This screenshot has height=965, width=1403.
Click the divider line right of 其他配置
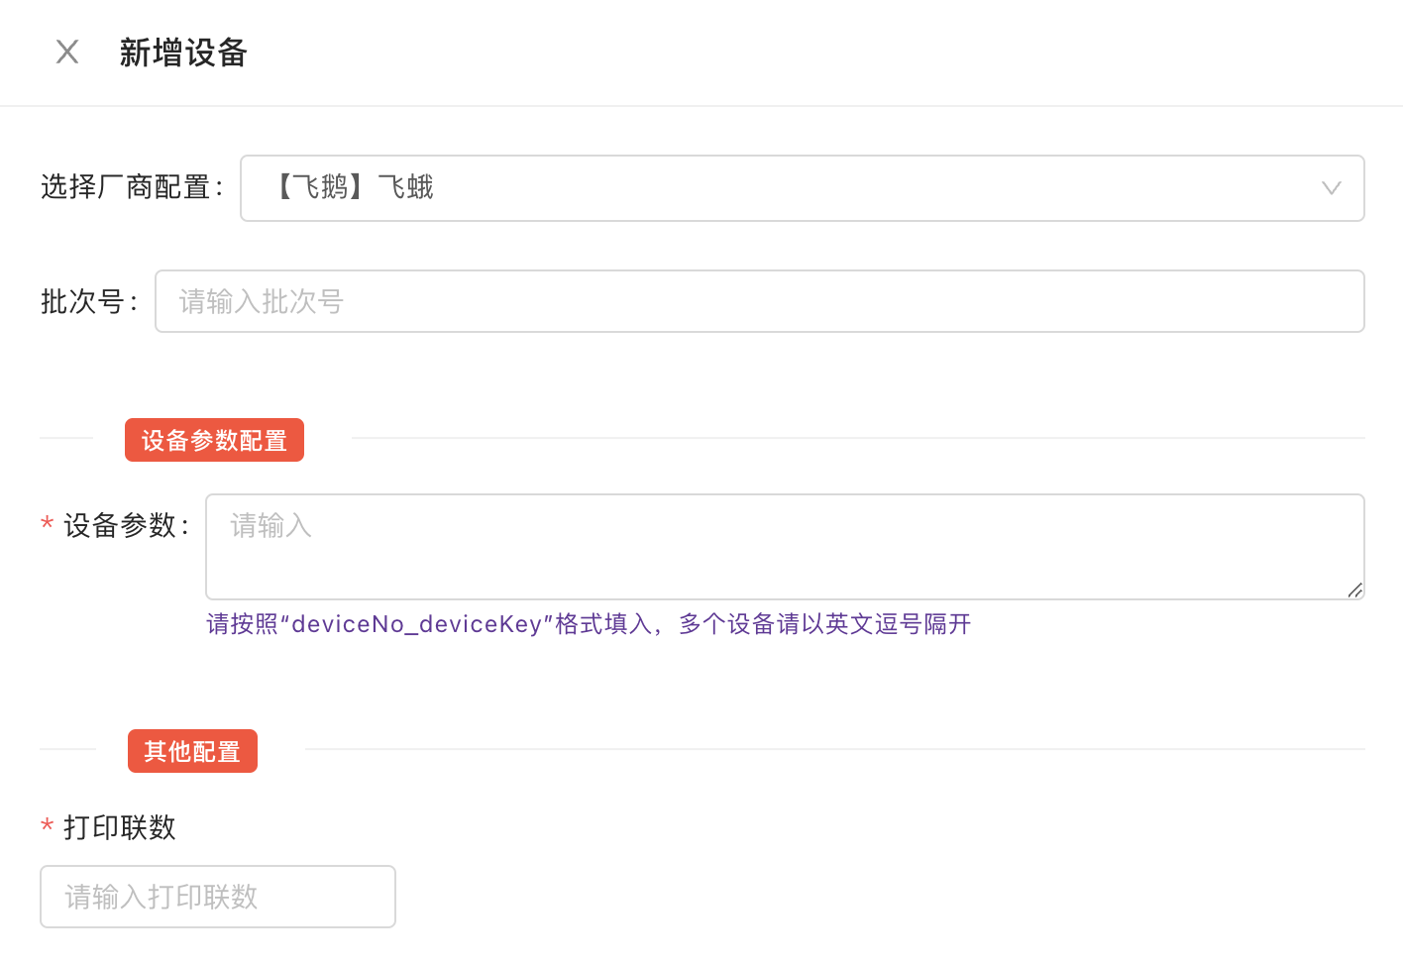pos(834,749)
